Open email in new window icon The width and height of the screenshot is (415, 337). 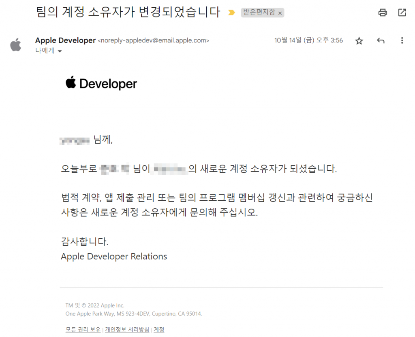point(402,13)
